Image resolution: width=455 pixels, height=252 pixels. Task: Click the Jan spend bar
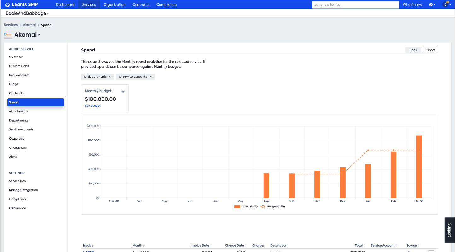tap(368, 181)
